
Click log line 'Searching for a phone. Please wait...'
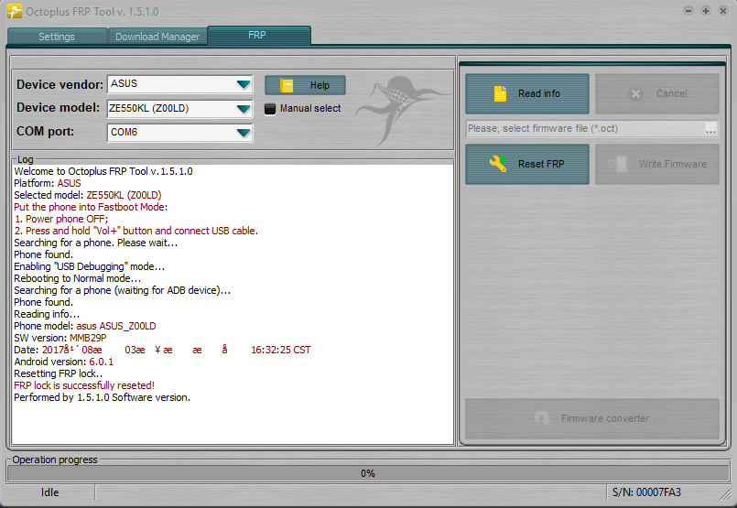click(96, 243)
